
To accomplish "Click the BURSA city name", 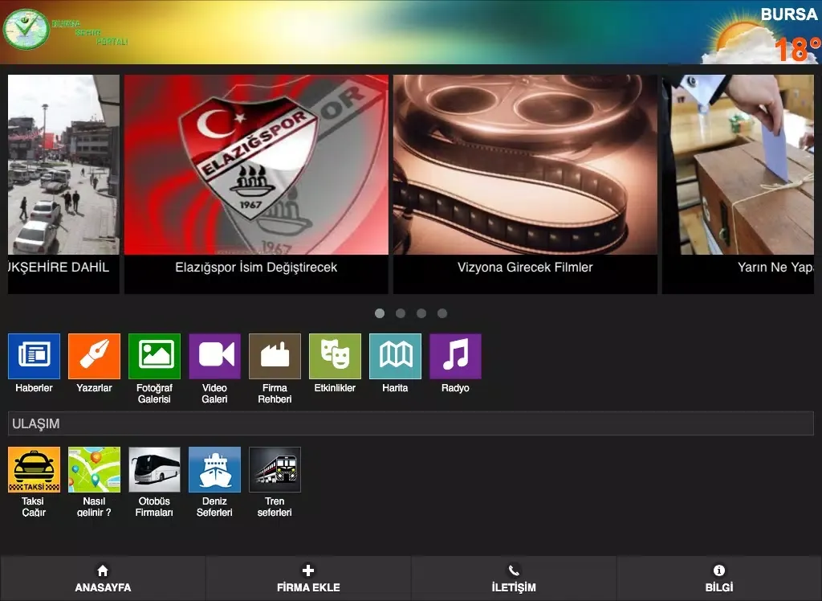I will [789, 14].
